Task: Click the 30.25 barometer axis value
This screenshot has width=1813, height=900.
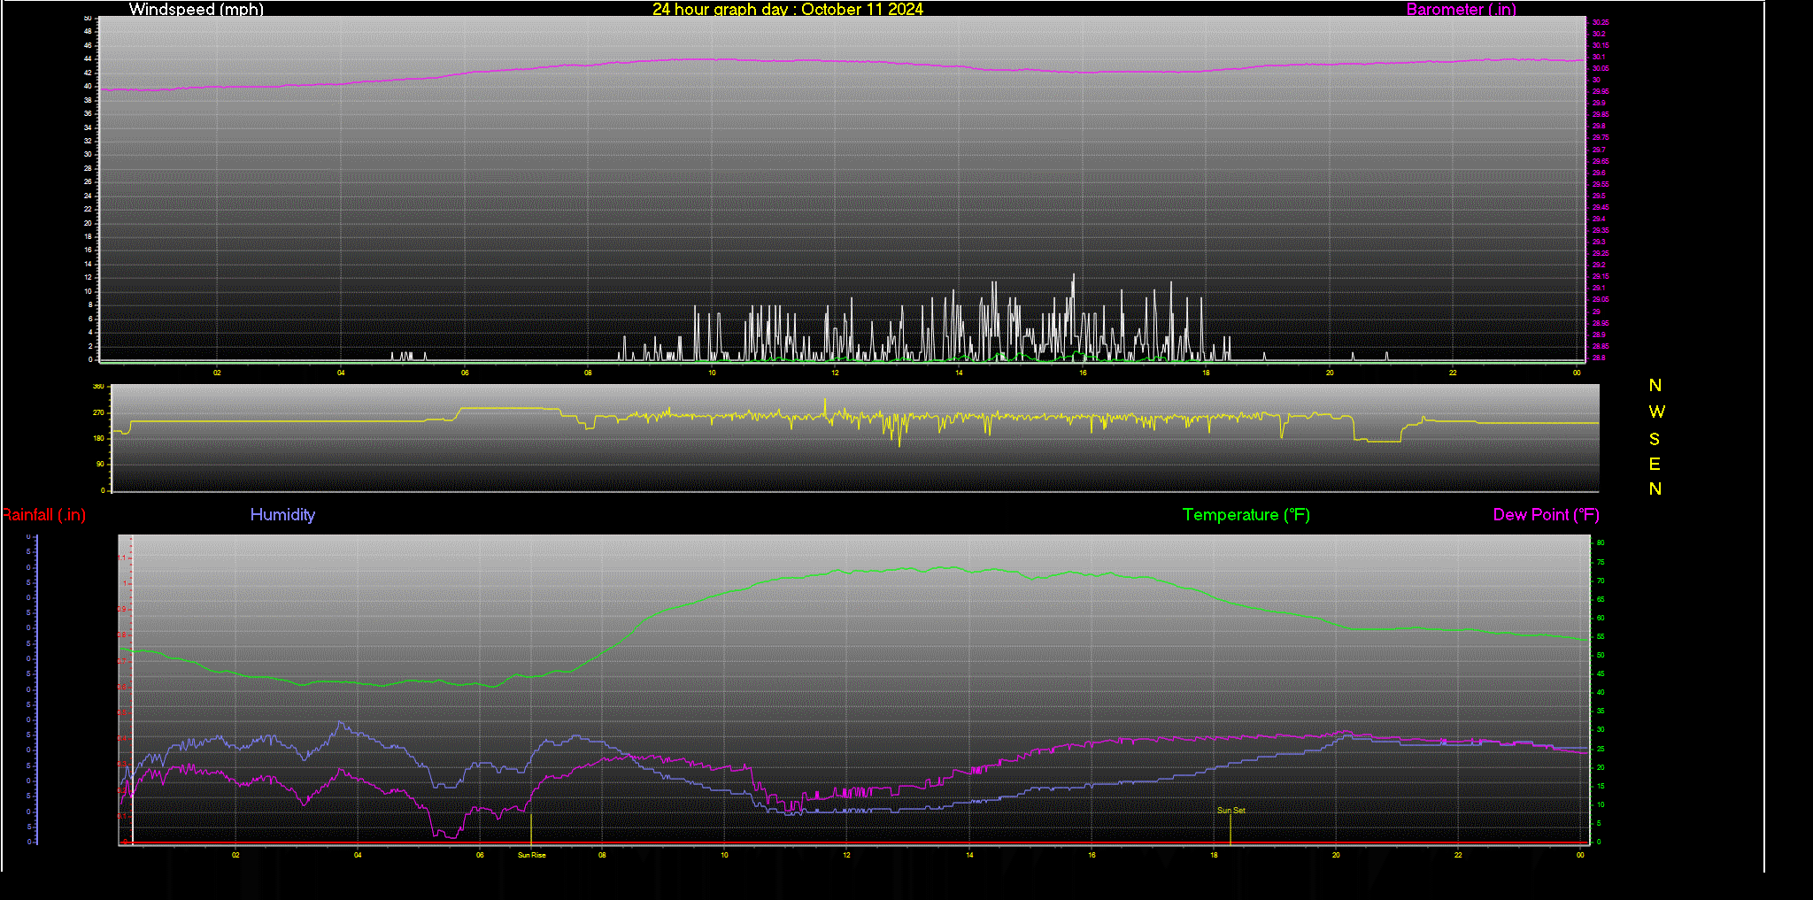Action: [x=1601, y=22]
